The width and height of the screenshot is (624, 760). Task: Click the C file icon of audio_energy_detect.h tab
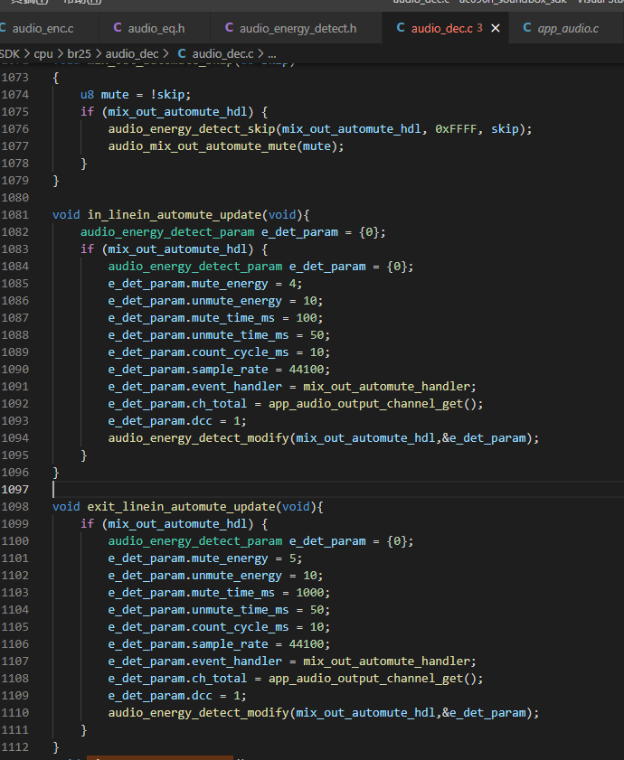point(229,28)
